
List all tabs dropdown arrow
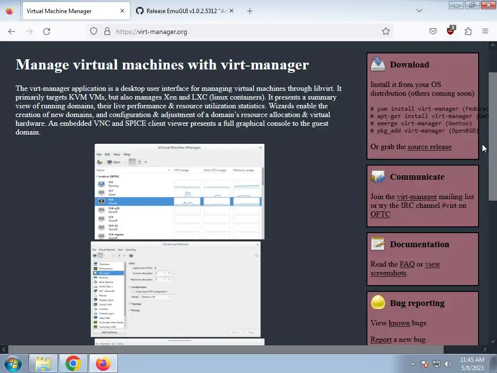click(x=419, y=11)
